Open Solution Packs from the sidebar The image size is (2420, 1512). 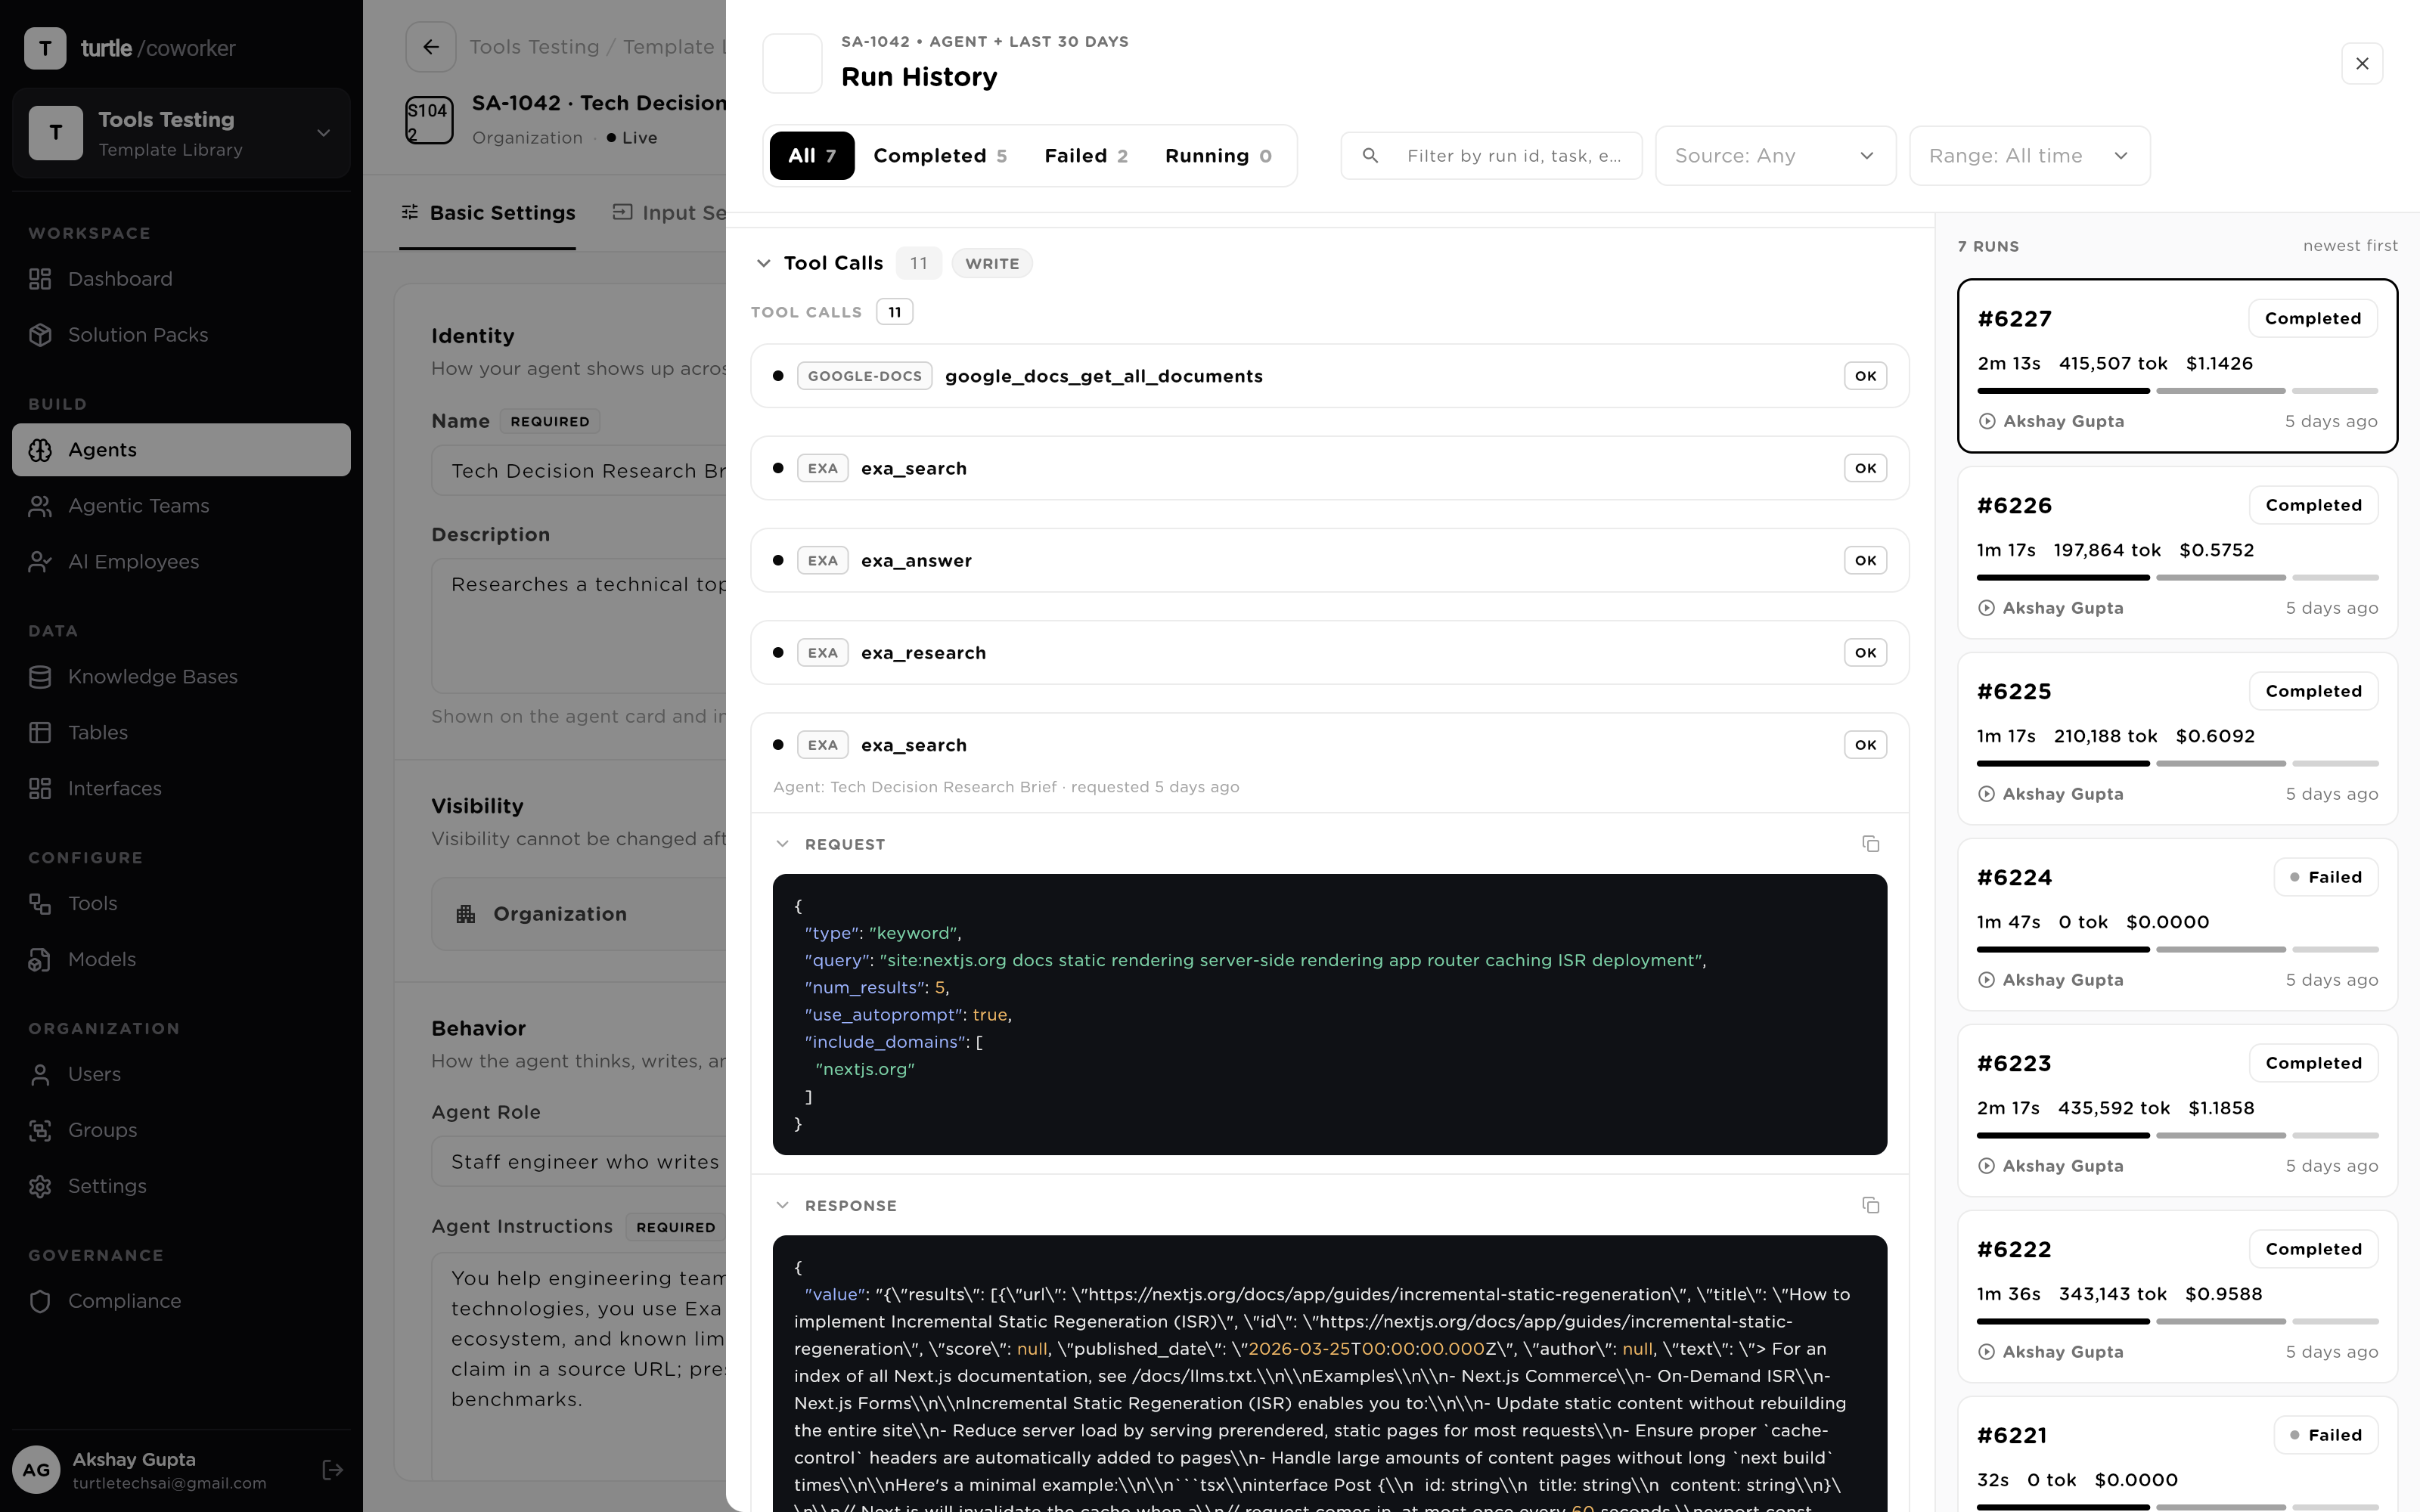click(181, 335)
